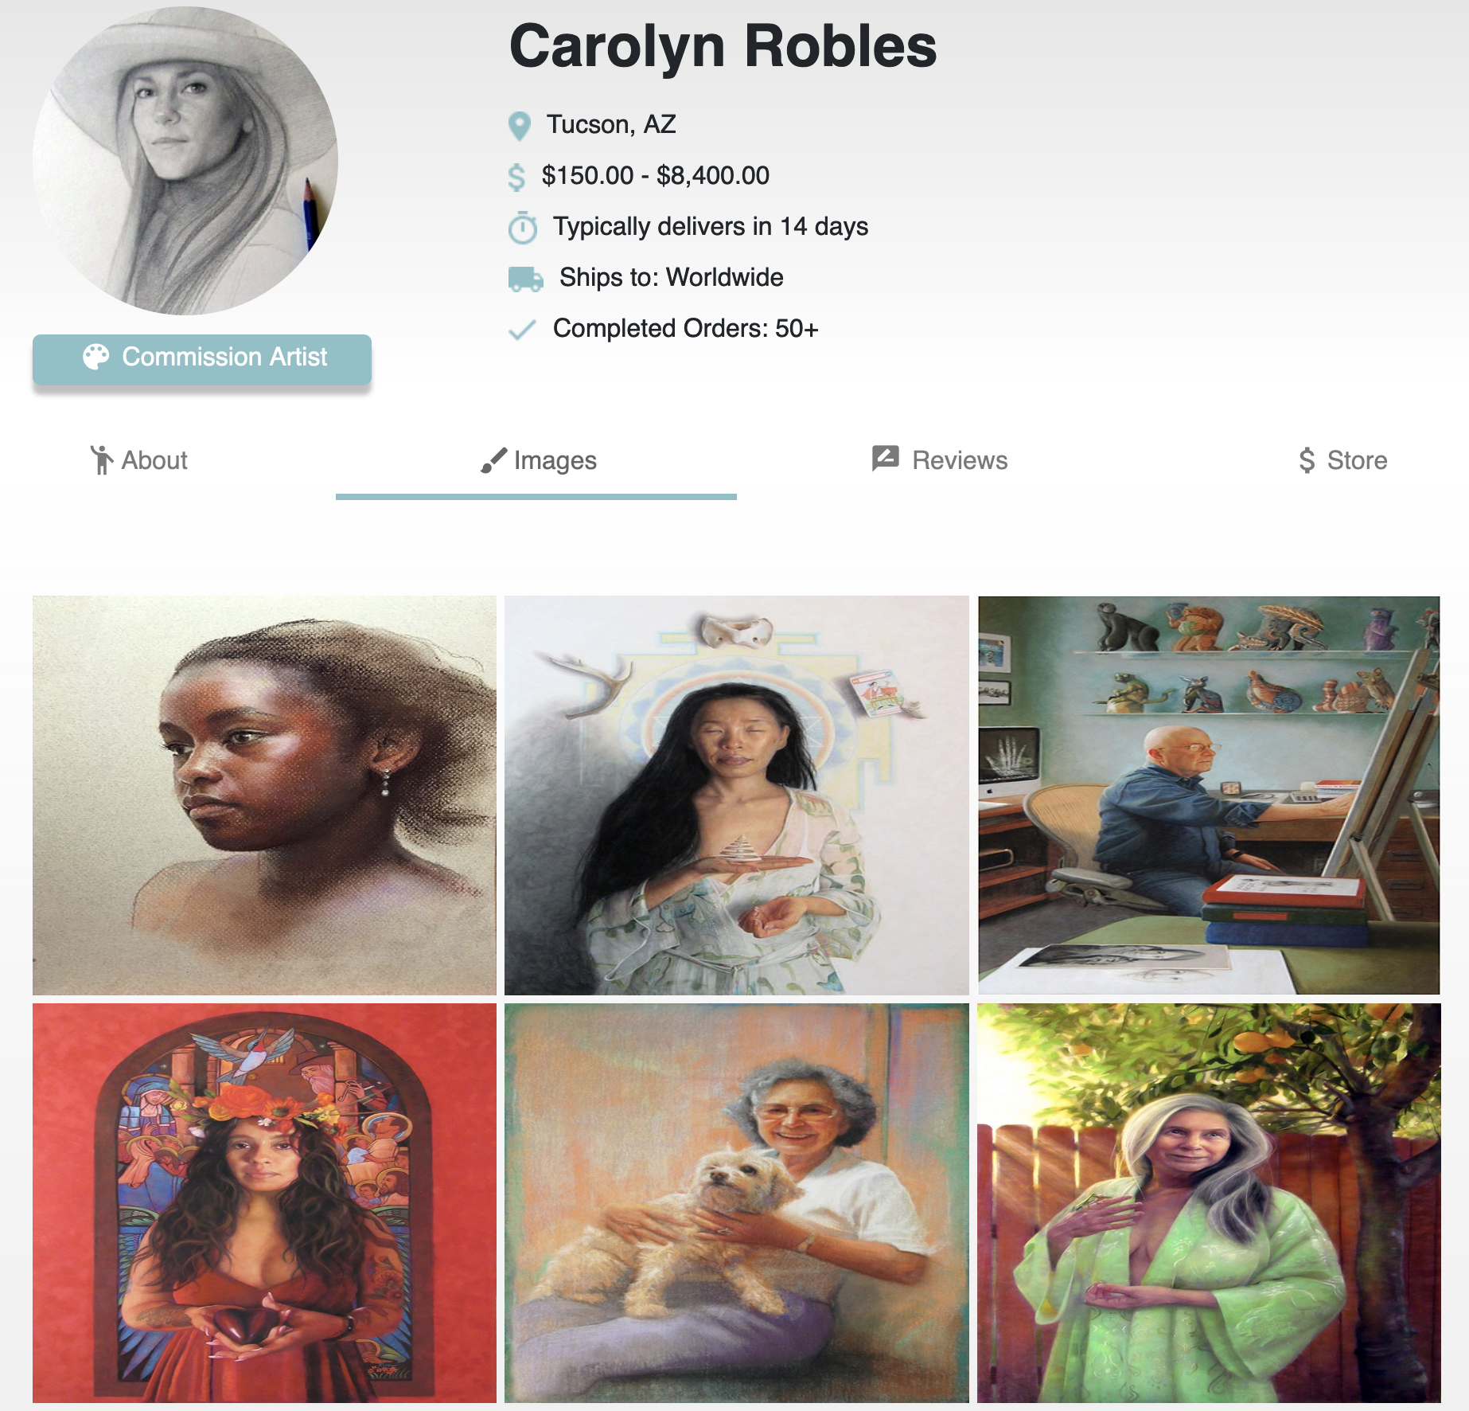Open Carolyn Robles' profile sketch photo
This screenshot has width=1469, height=1411.
[x=185, y=162]
